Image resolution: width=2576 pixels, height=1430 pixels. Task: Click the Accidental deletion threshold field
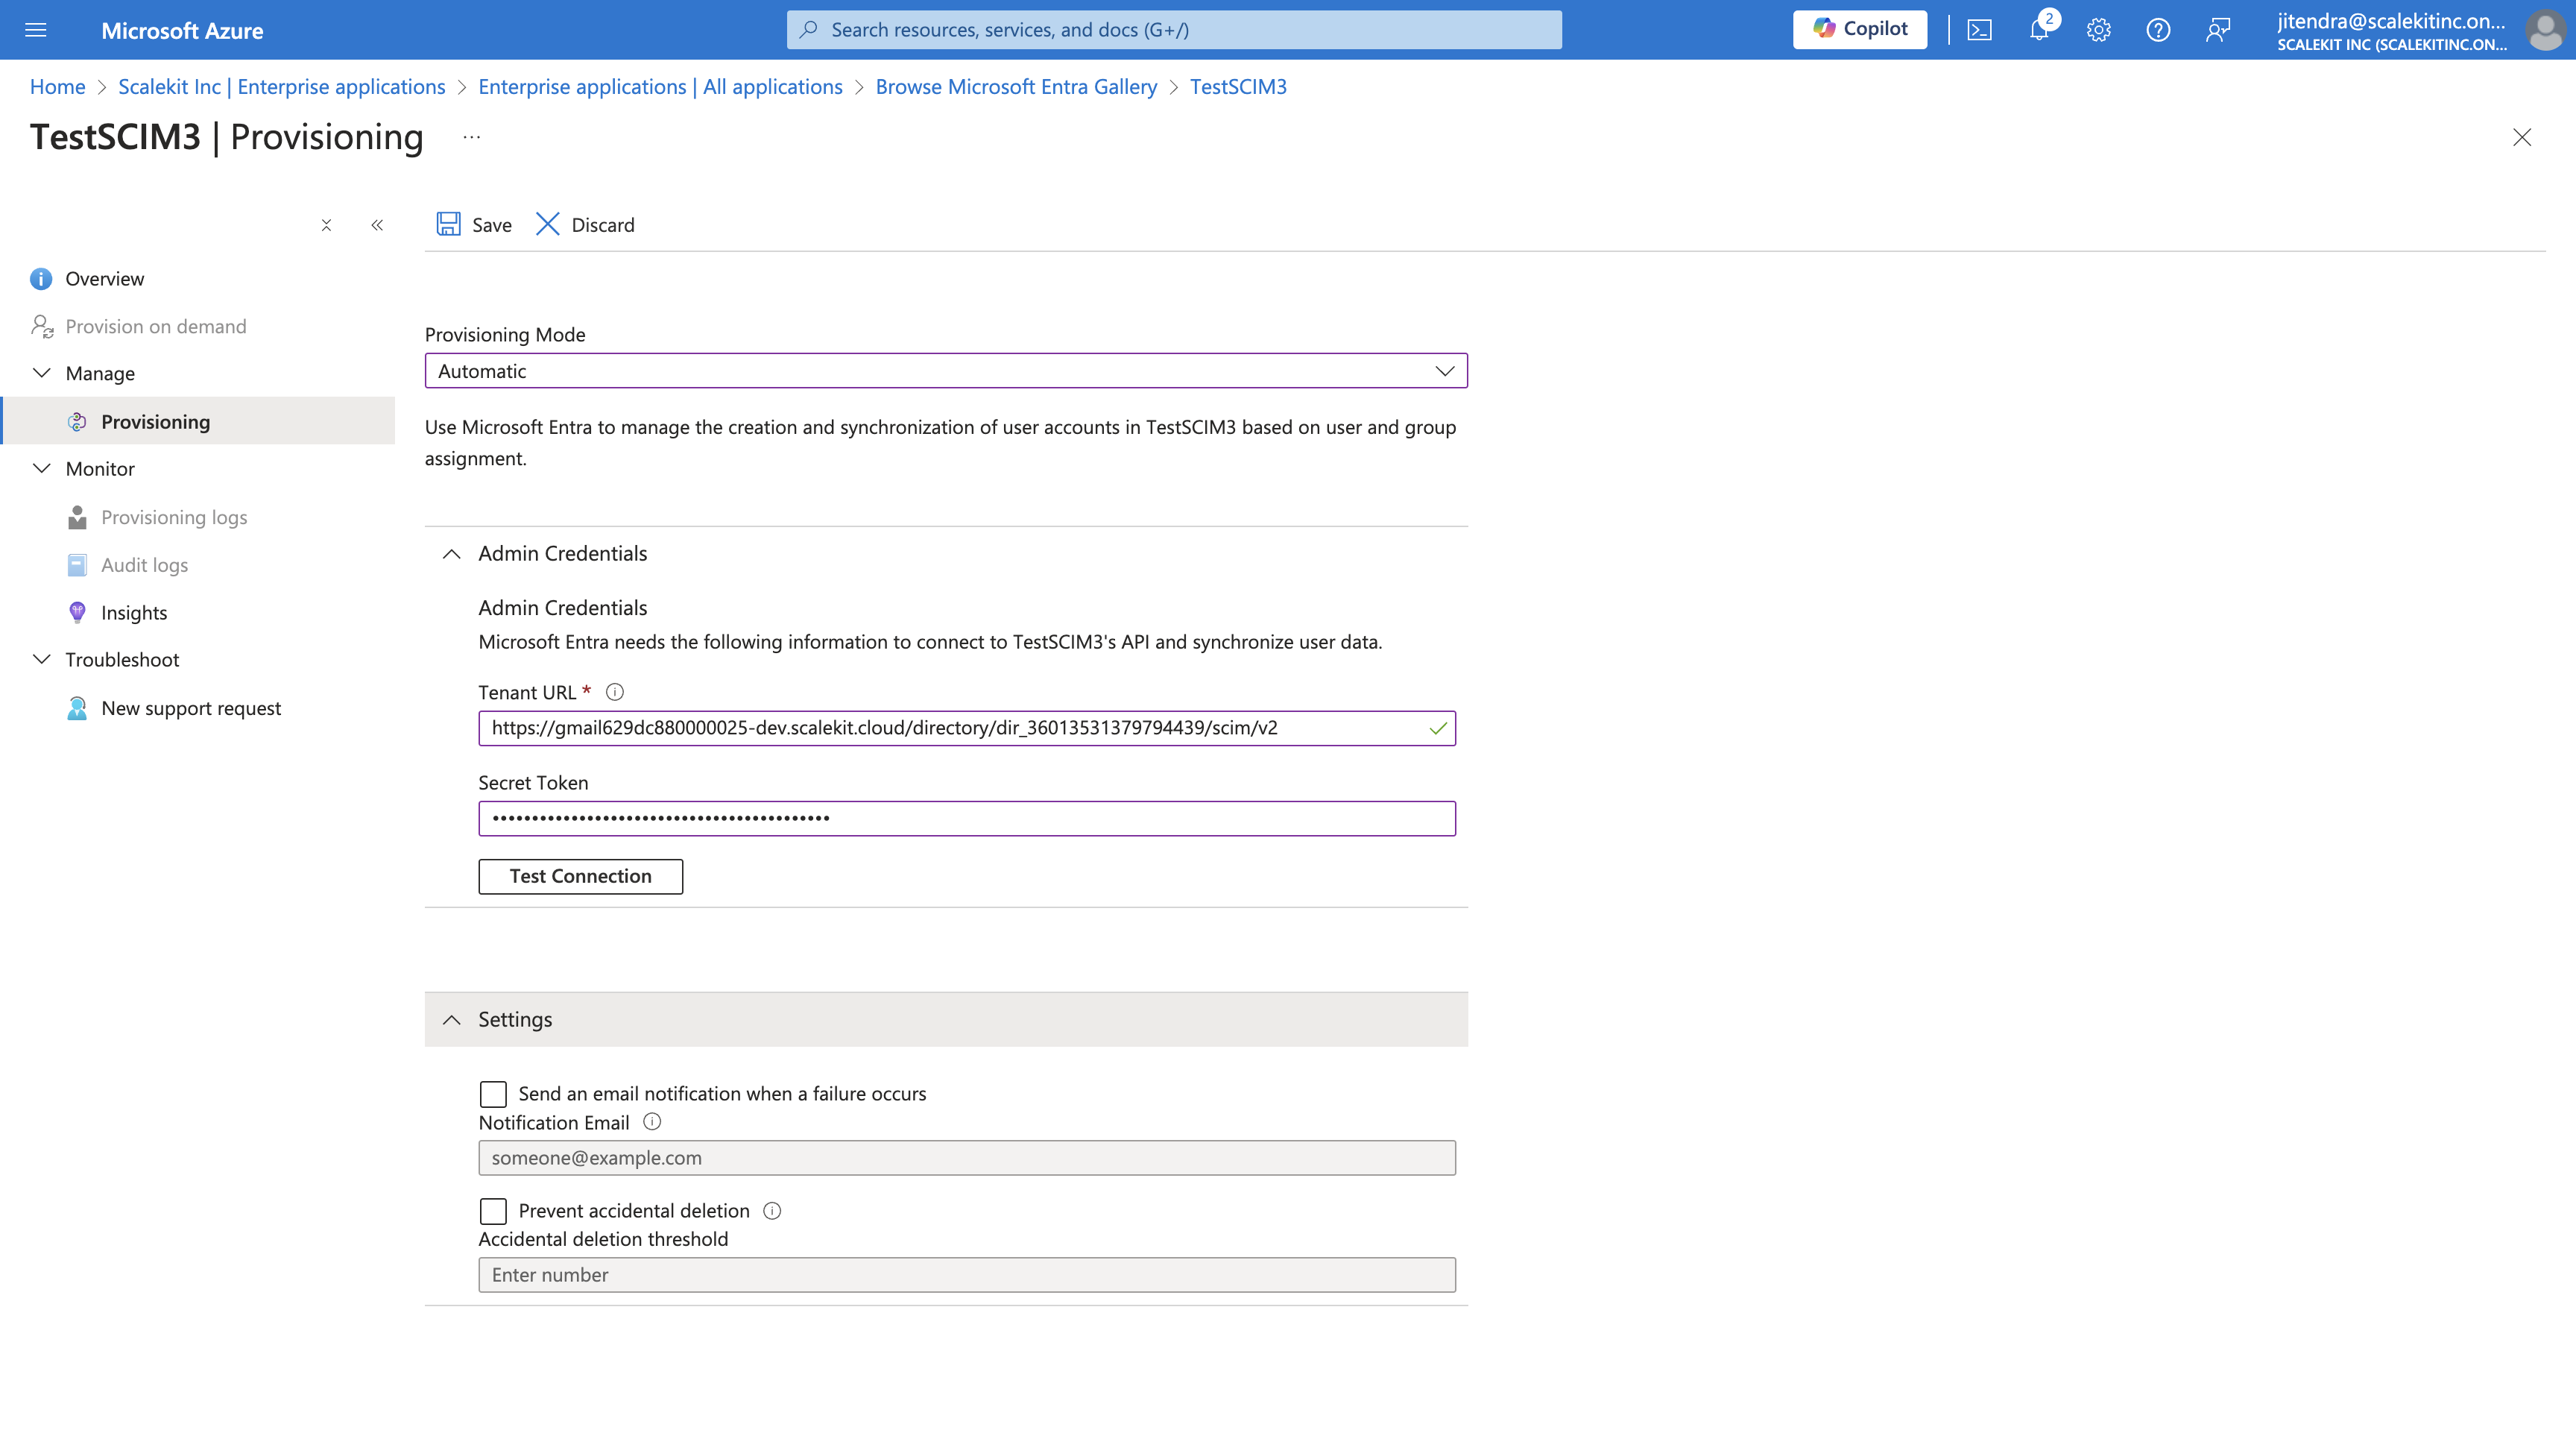967,1275
